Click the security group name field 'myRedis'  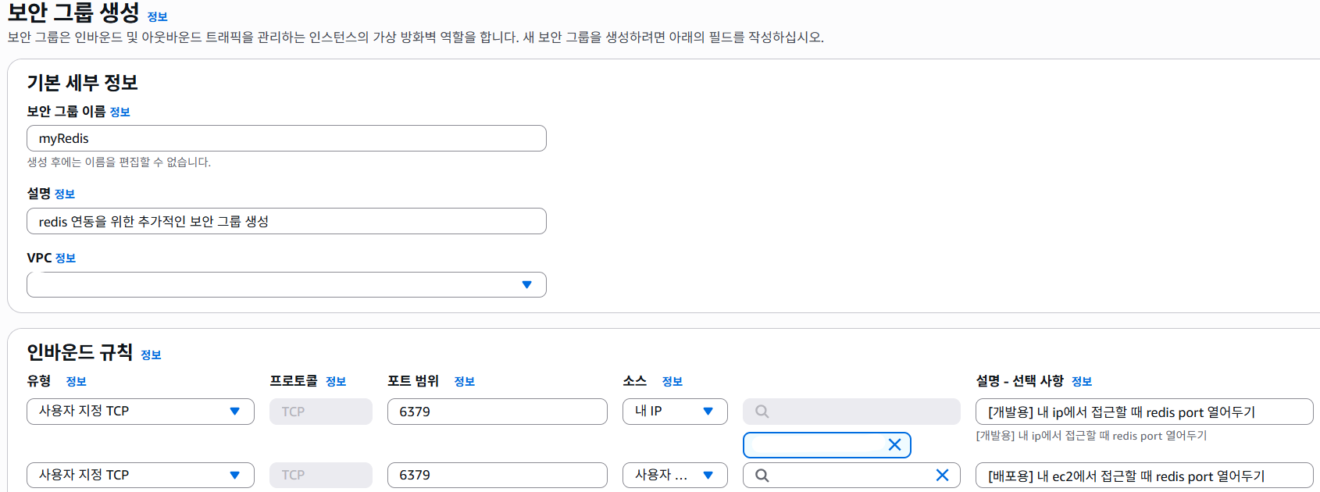click(286, 139)
